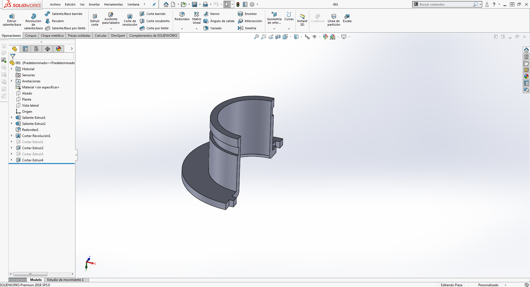Choose the Corte barrido command
The image size is (530, 287).
[x=153, y=14]
